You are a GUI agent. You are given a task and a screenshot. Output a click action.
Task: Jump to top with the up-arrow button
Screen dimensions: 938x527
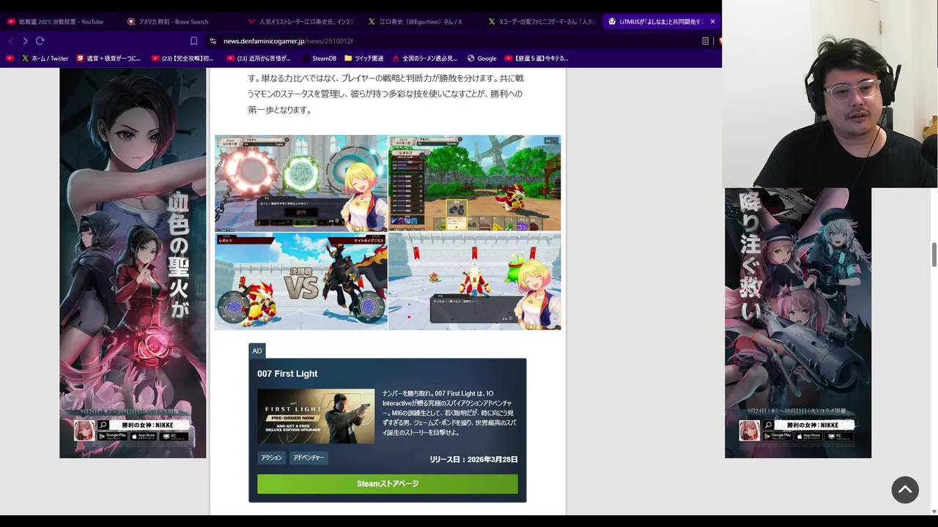(x=905, y=490)
